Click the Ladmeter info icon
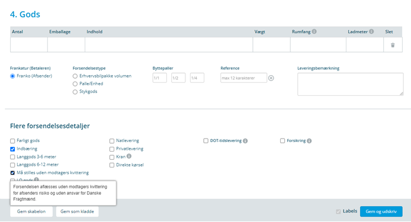 tap(371, 31)
